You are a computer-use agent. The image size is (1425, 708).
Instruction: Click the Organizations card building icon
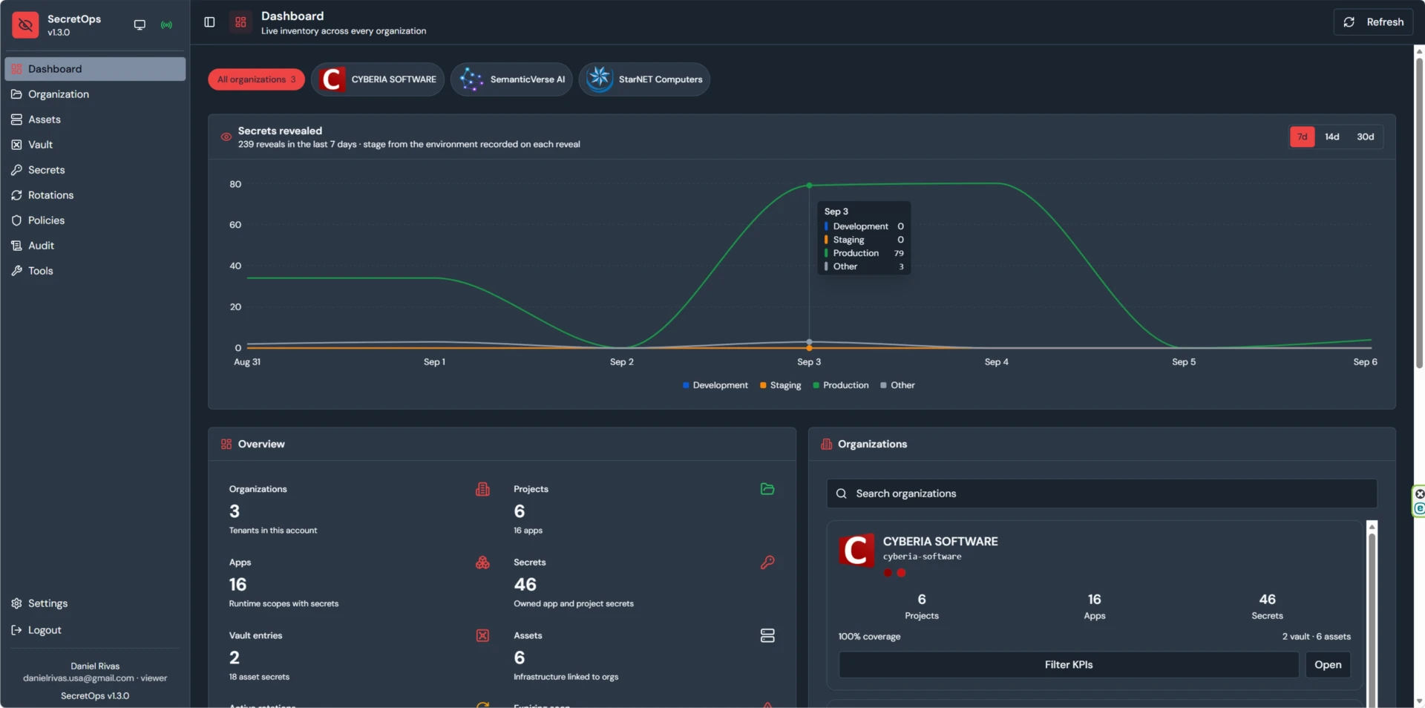pos(482,489)
